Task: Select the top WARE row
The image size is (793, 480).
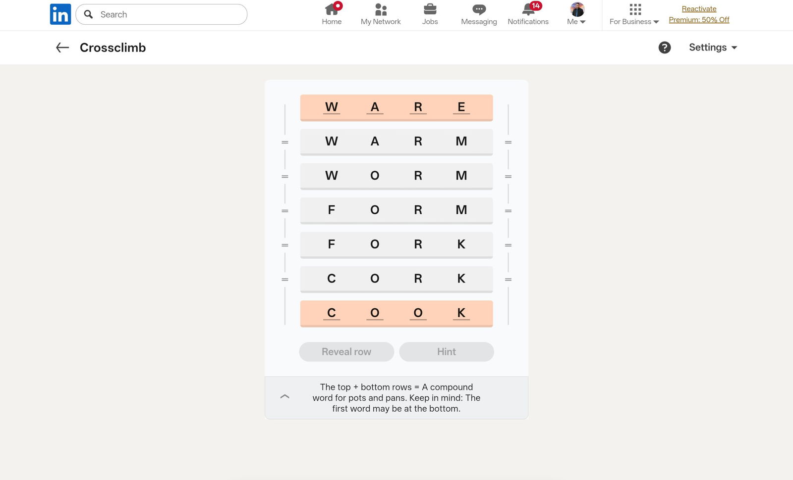Action: pos(396,107)
